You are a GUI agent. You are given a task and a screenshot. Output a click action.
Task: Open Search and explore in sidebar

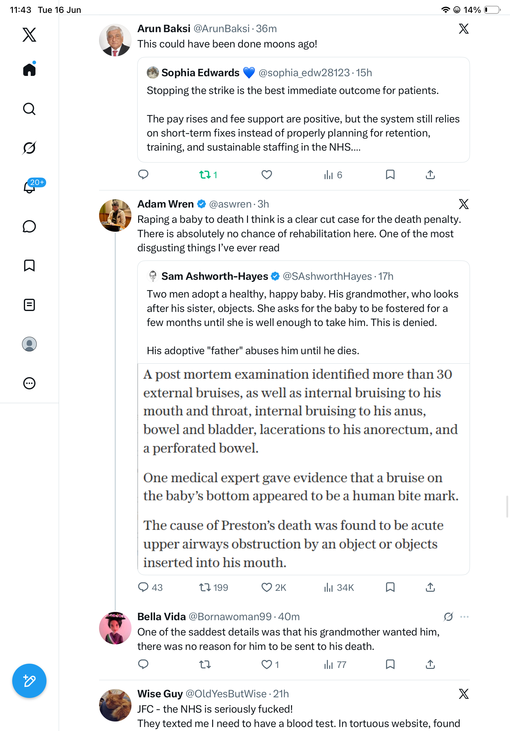click(x=29, y=109)
